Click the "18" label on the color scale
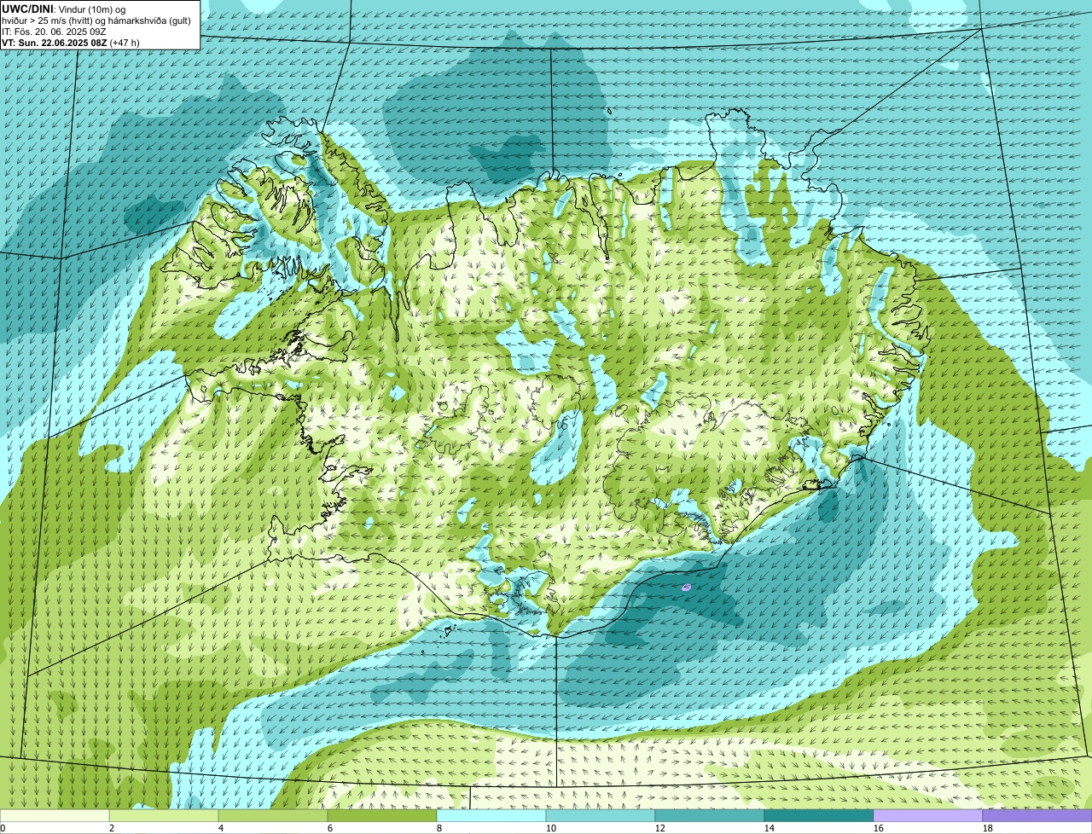The image size is (1092, 834). coord(988,828)
